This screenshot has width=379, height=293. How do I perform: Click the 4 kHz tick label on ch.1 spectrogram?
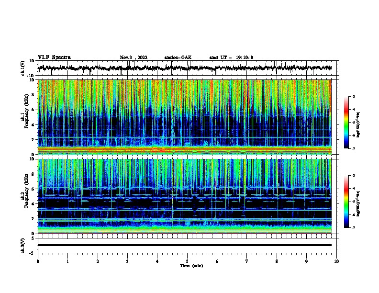pos(33,125)
